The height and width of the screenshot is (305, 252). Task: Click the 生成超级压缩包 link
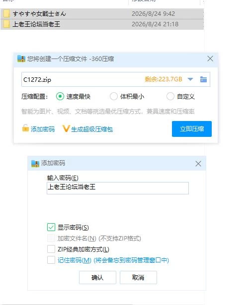click(92, 129)
